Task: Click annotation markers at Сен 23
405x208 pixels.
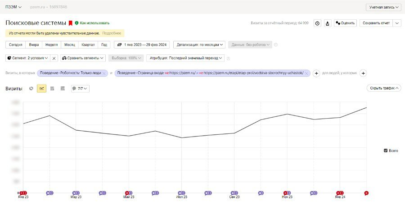Action: pos(234,193)
